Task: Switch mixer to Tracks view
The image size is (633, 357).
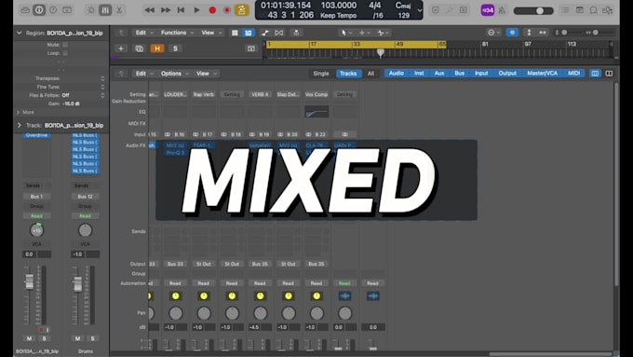Action: pos(348,74)
